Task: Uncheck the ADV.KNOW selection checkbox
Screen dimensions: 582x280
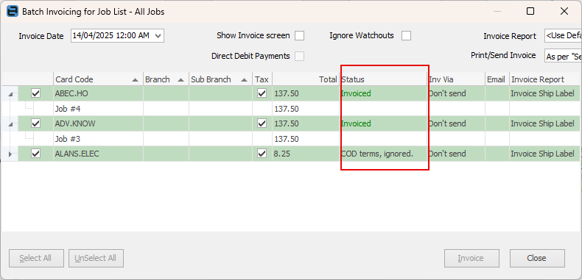Action: [35, 123]
